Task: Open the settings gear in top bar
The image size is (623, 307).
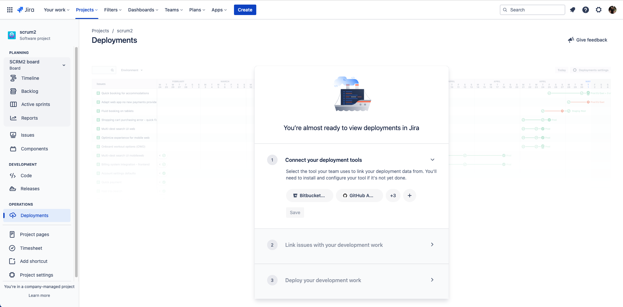Action: click(x=599, y=10)
